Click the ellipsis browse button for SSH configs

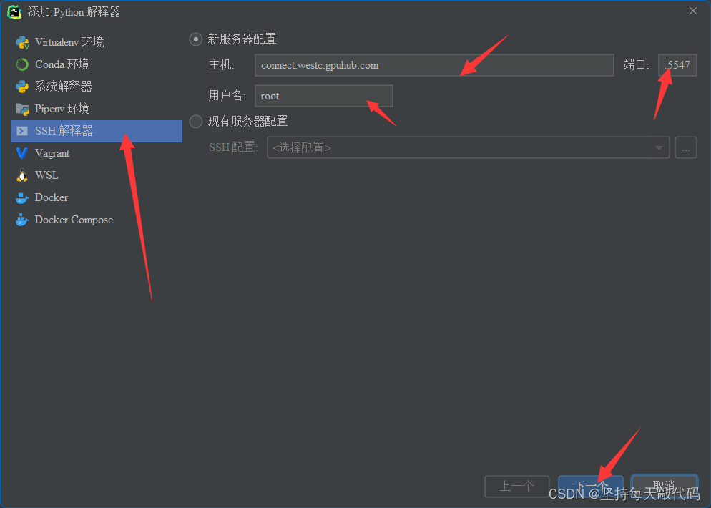685,148
